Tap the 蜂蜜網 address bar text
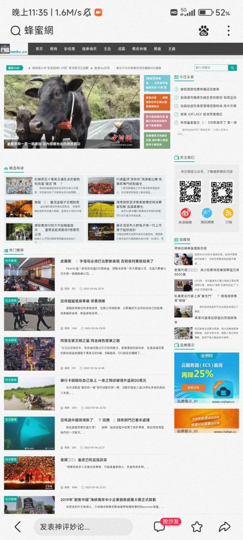The image size is (243, 540). coord(39,31)
